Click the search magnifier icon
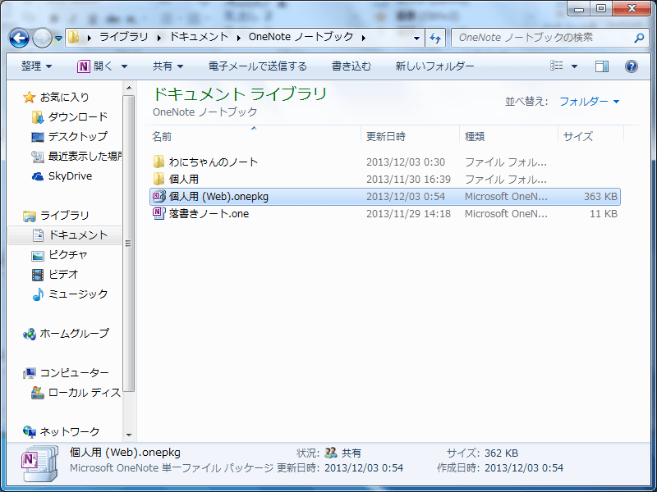The image size is (657, 492). [x=639, y=38]
